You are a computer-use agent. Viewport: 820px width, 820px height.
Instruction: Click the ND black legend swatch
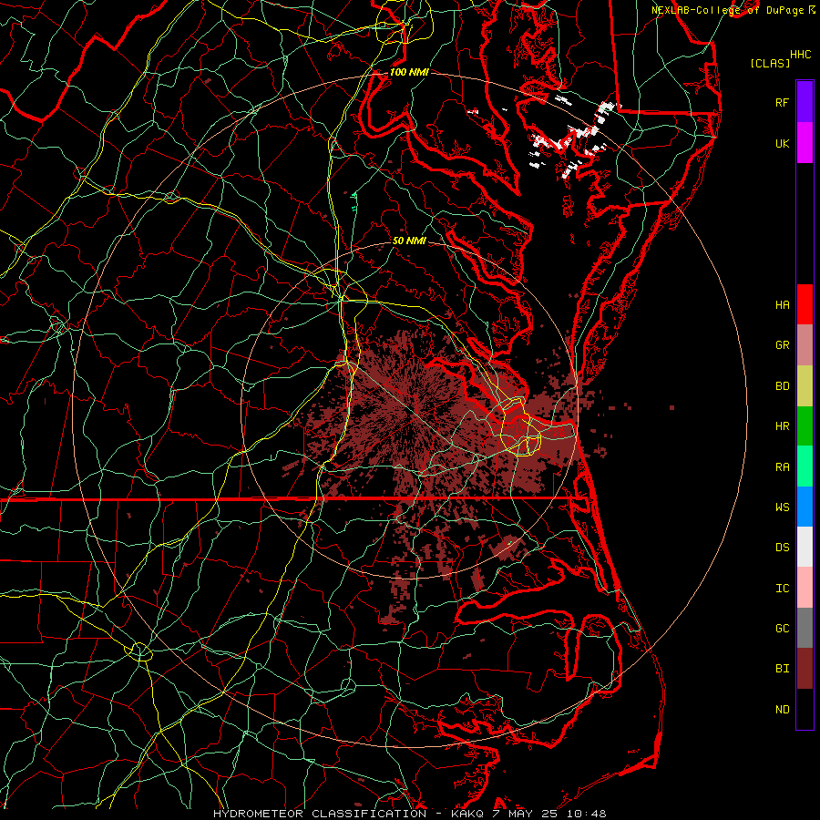click(x=805, y=709)
